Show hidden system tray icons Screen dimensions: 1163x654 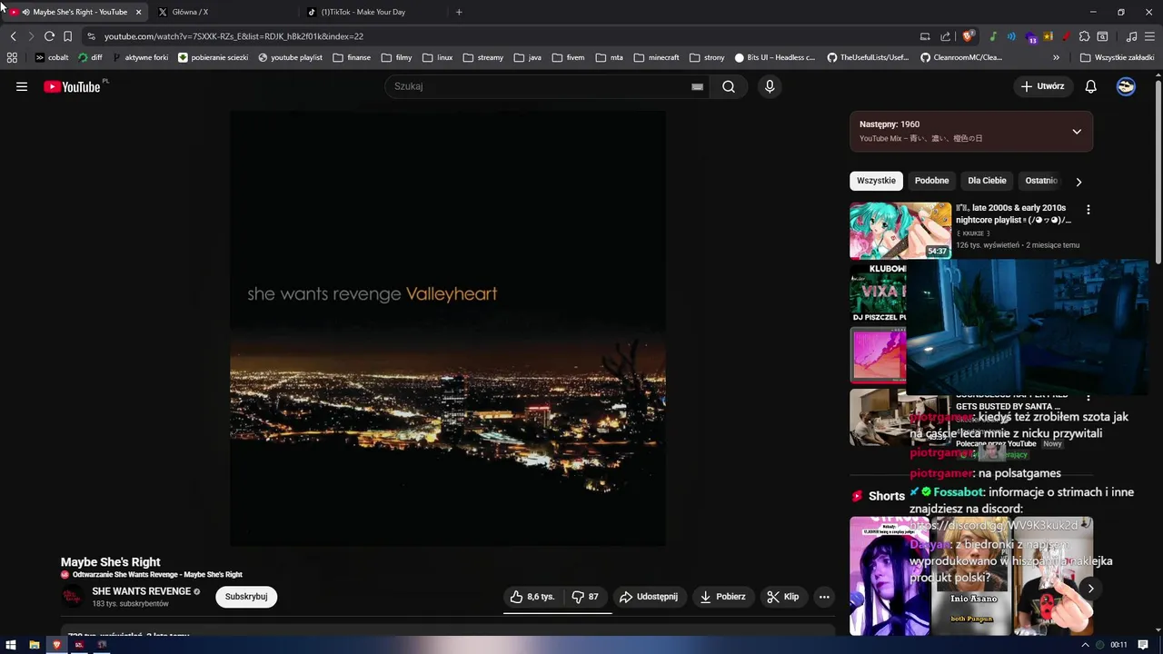pos(1086,645)
